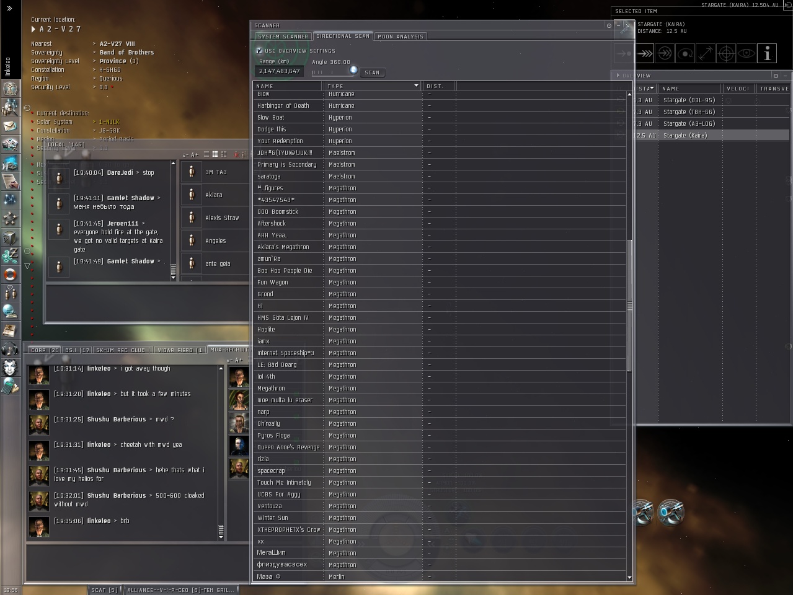793x595 pixels.
Task: Open the in-game Browser globe icon
Action: coord(10,311)
